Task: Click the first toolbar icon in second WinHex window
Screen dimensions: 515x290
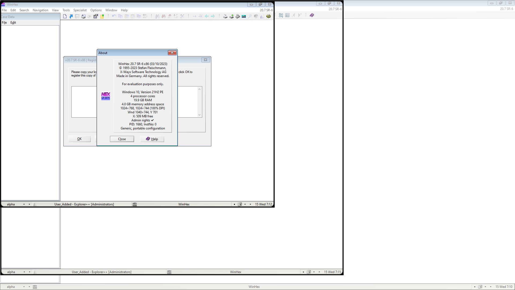Action: pos(281,15)
